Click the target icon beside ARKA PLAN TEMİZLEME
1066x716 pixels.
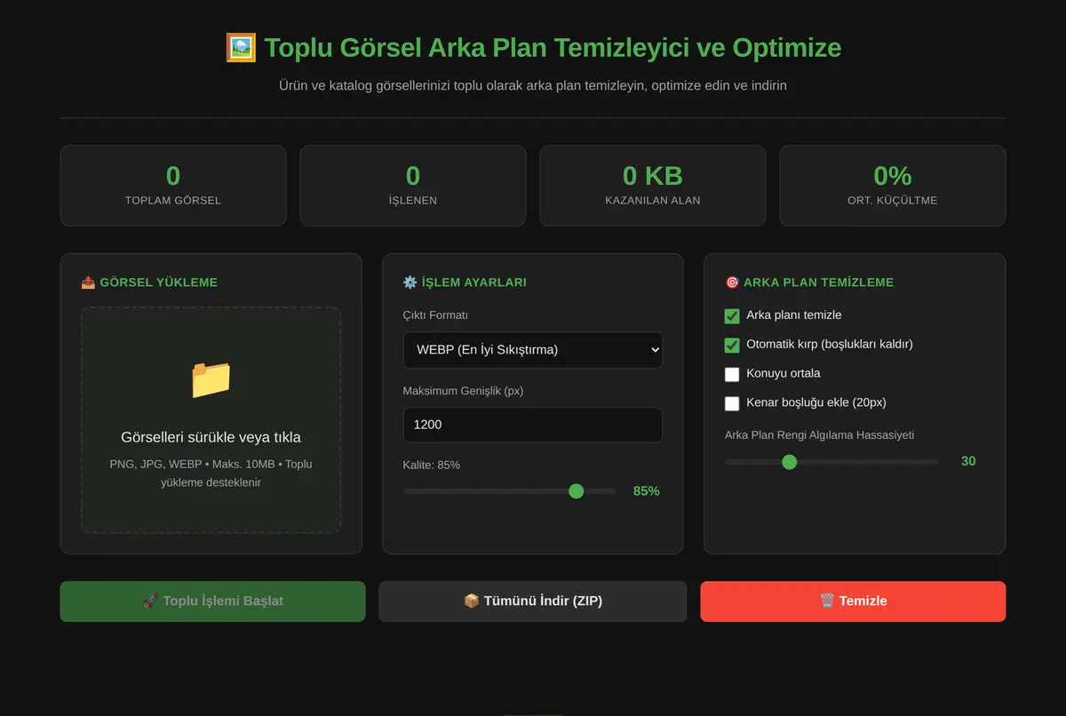click(732, 282)
